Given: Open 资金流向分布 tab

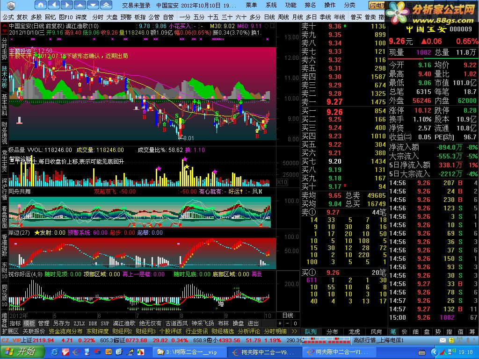Looking at the screenshot, I should [65, 331].
